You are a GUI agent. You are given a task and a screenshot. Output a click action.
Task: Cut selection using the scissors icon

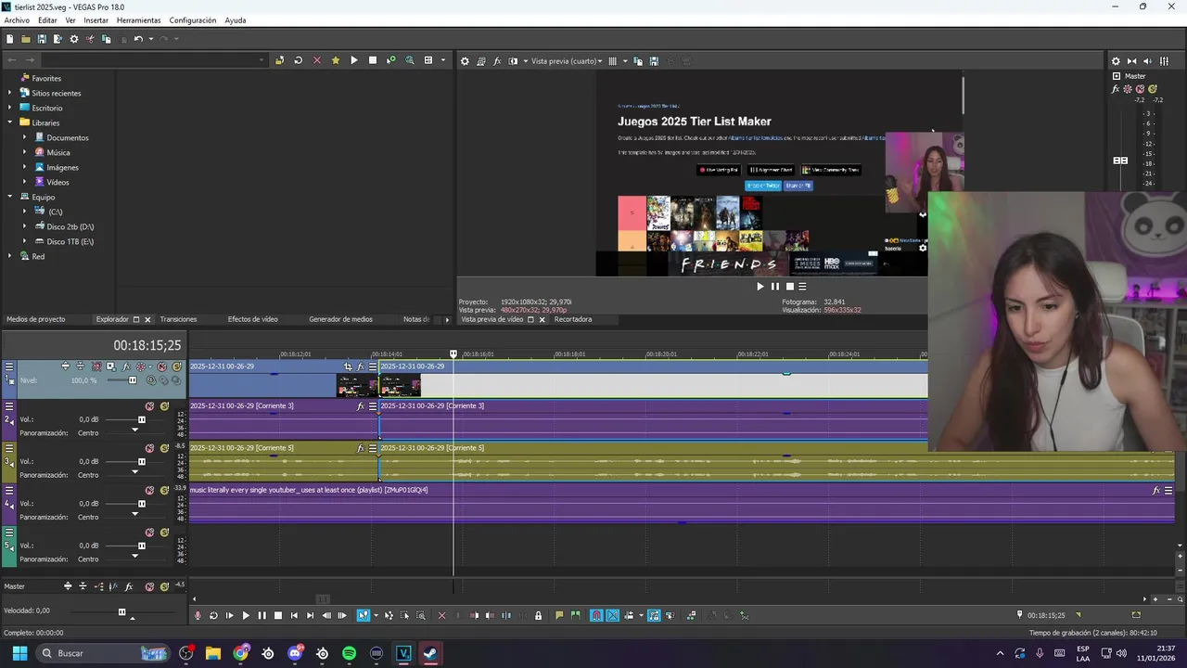pyautogui.click(x=90, y=39)
